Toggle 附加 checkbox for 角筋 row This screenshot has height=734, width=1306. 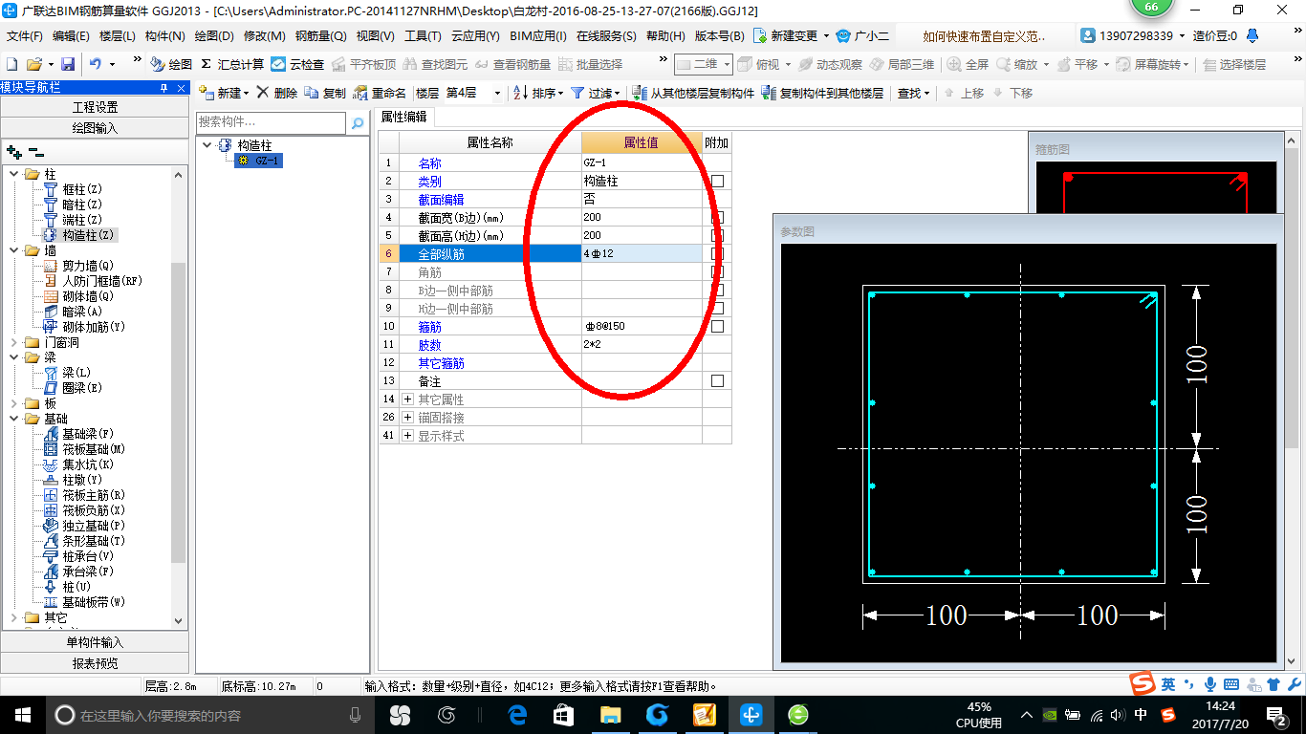(717, 271)
